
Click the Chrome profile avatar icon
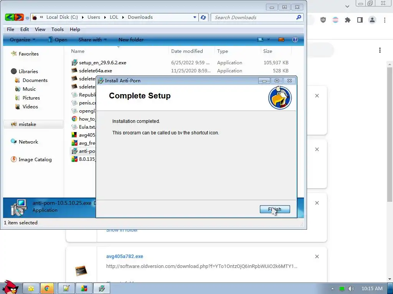372,20
